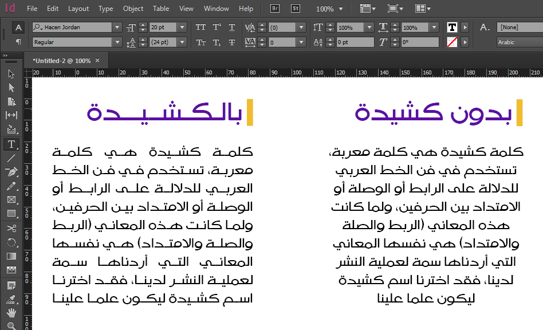Select the Note tool
The image size is (543, 330).
(11, 286)
